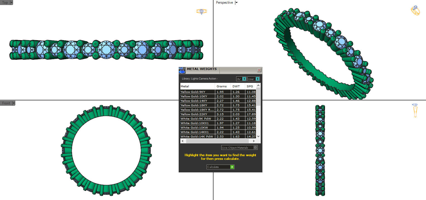The image size is (426, 200).
Task: Toggle the GV library switch
Action: (x=241, y=79)
